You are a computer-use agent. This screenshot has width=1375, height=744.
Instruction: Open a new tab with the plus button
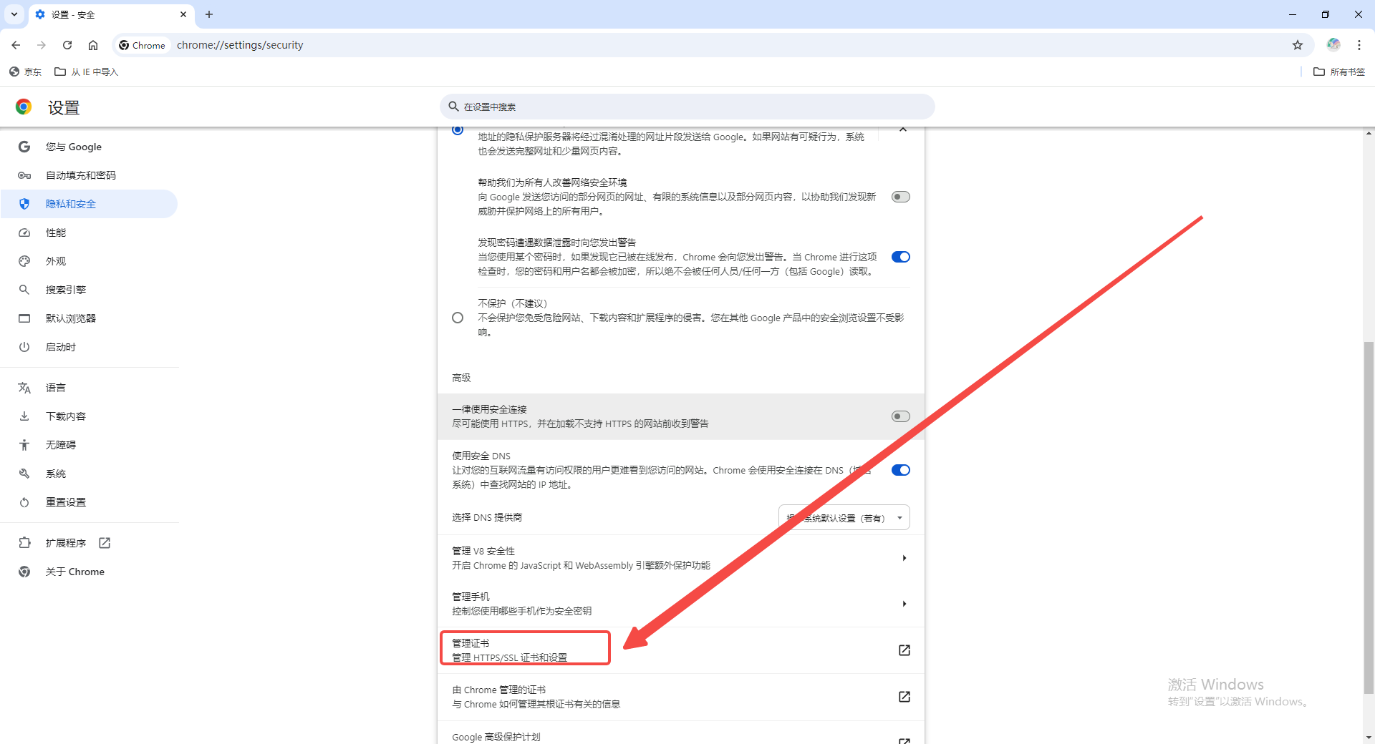coord(209,14)
